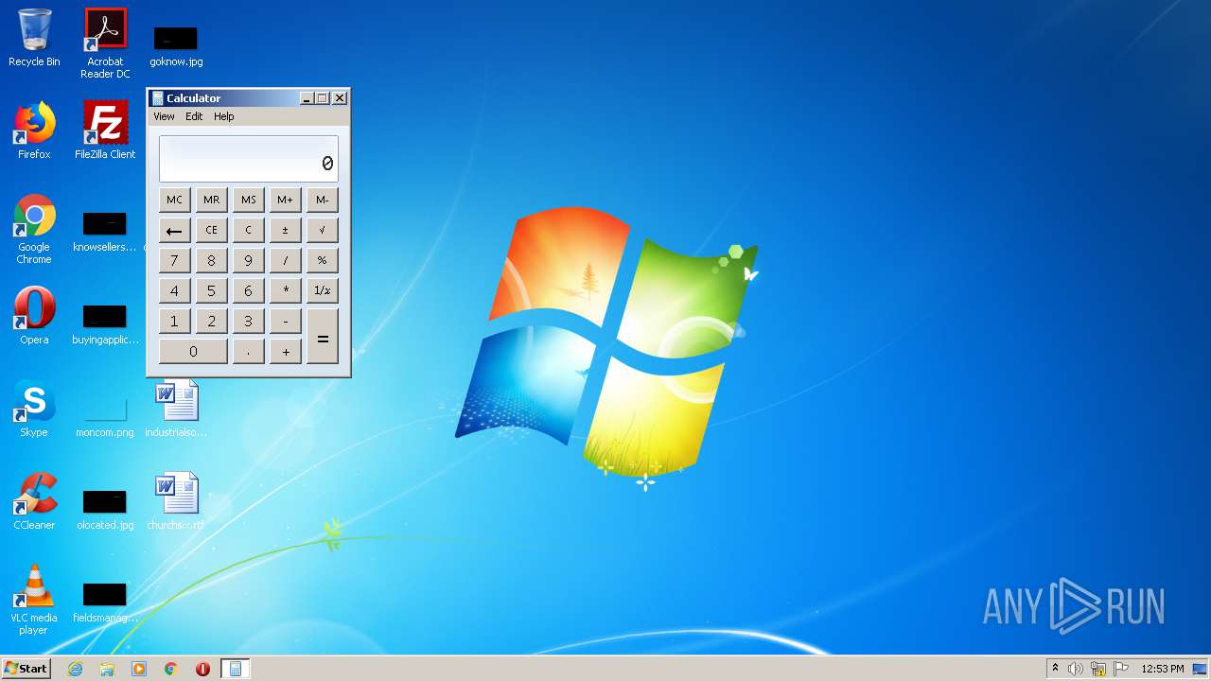This screenshot has width=1211, height=681.
Task: Click digit 9 on Calculator
Action: 248,260
